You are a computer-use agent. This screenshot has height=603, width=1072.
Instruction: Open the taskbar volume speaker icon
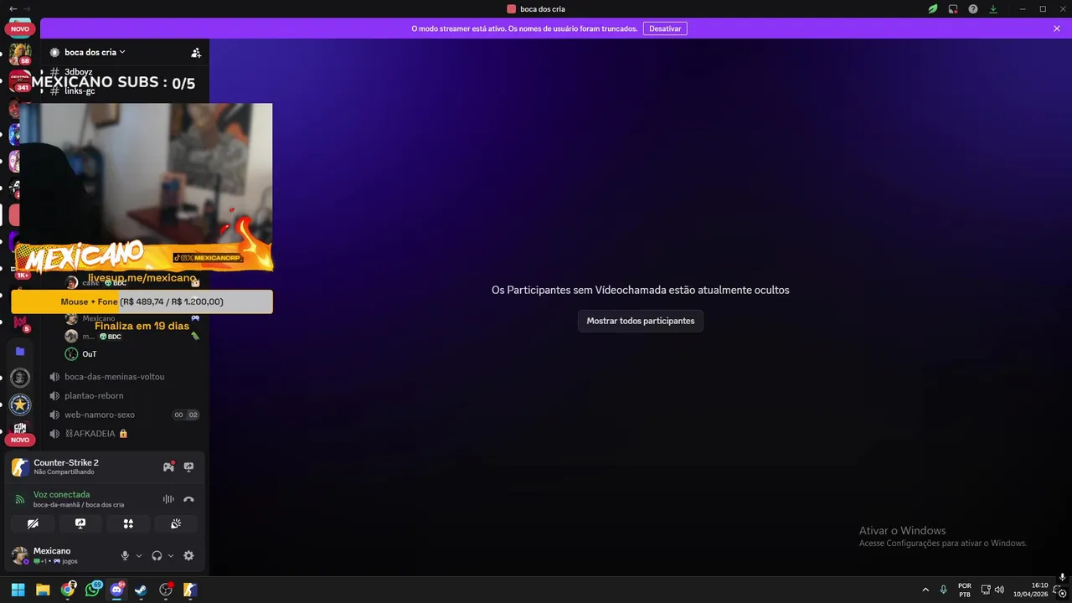[x=999, y=590]
